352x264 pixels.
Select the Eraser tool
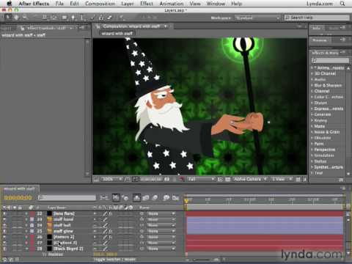point(110,18)
